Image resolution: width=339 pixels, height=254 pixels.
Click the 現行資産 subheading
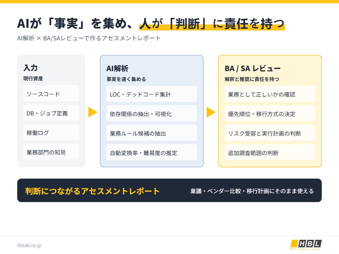pyautogui.click(x=33, y=78)
